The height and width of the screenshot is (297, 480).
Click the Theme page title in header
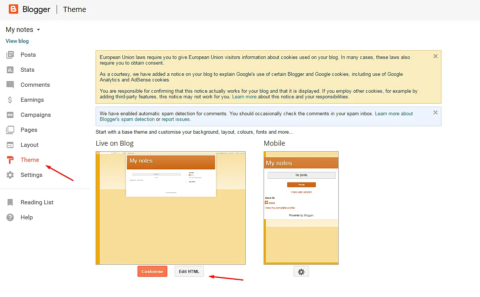tap(75, 9)
